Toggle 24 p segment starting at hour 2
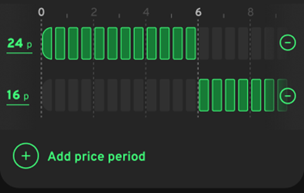Screen dimensions: 304x193 [x=99, y=43]
